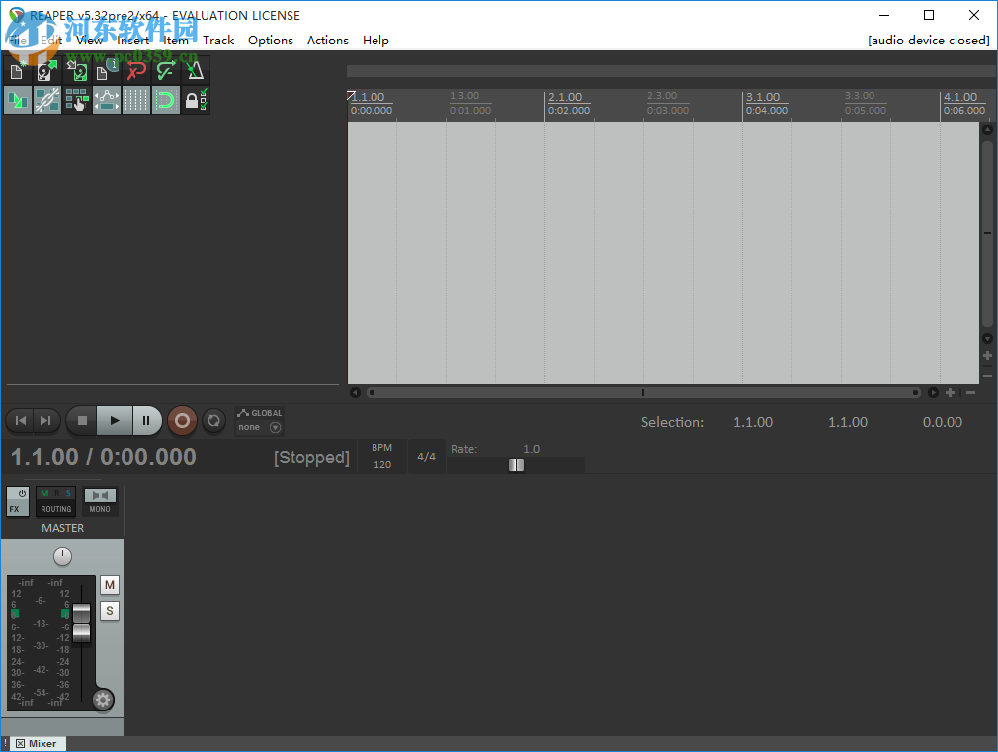
Task: Toggle the master FX button
Action: tap(14, 508)
